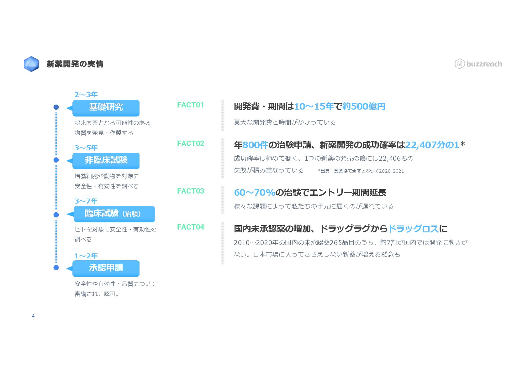The image size is (528, 373).
Task: Click the text 様々な課題によって私たちの手元に届くのが遅れている
Action: coord(314,206)
